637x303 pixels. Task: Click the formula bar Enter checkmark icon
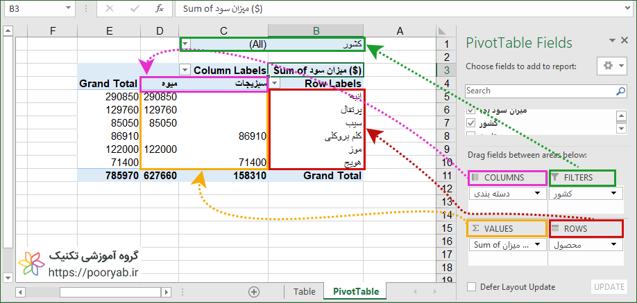(135, 9)
